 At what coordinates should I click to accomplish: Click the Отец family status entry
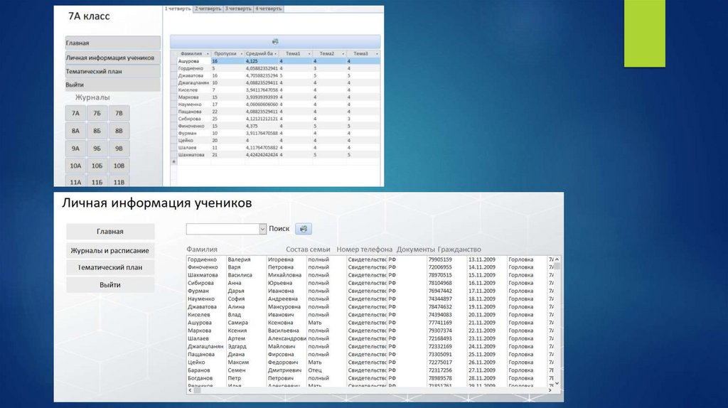(315, 370)
